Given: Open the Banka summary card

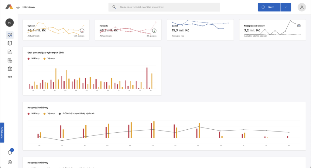Looking at the screenshot, I should click(200, 30).
